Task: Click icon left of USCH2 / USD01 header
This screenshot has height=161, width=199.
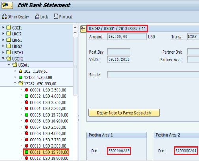Action: tap(83, 29)
